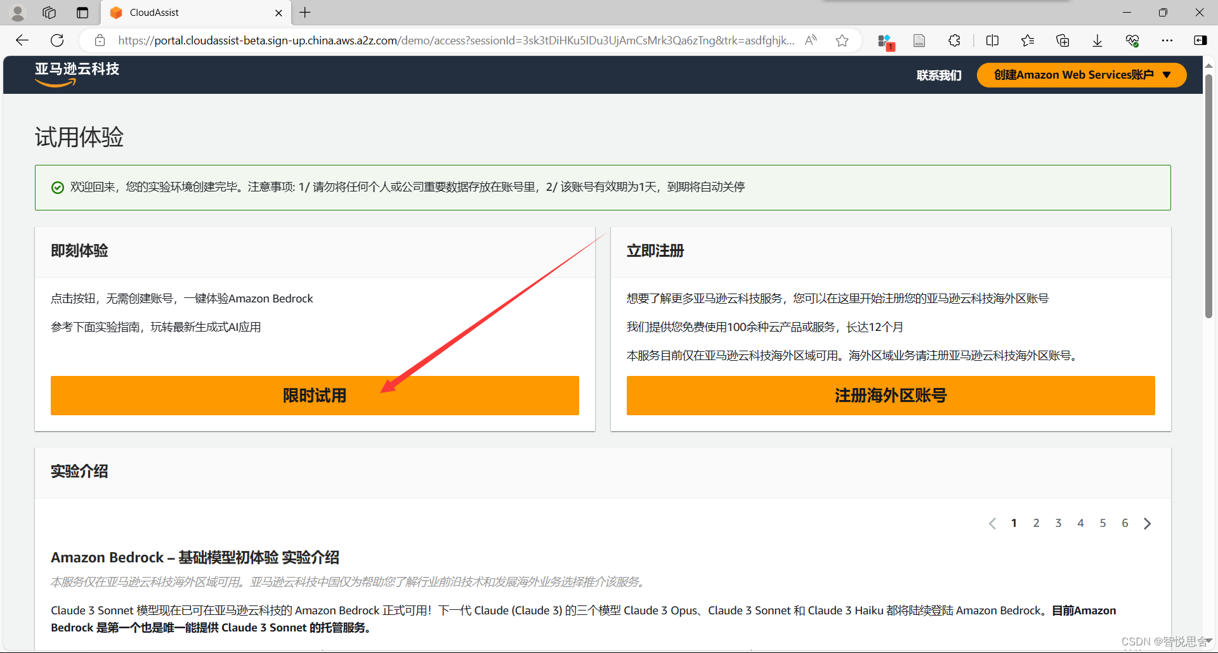The image size is (1218, 653).
Task: Click the Read aloud icon in the address bar
Action: click(x=811, y=41)
